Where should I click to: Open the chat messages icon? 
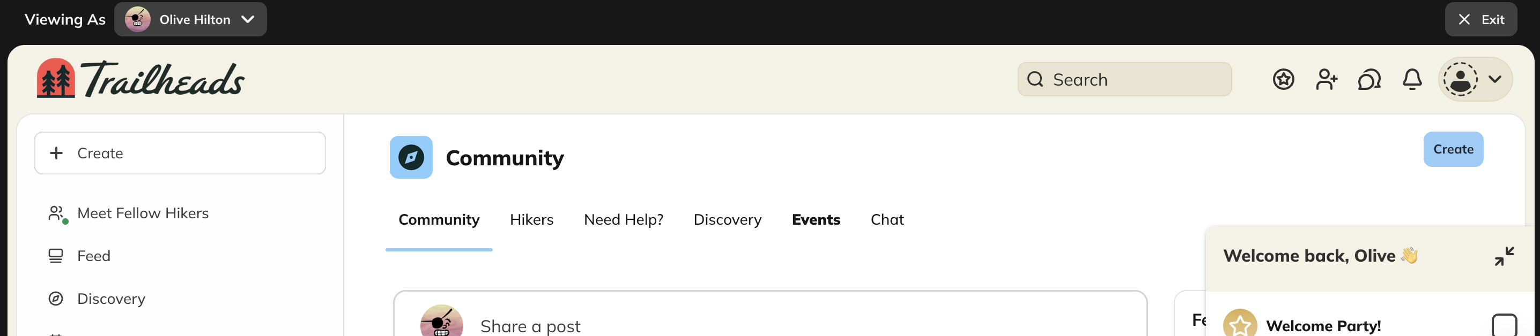pos(1369,79)
